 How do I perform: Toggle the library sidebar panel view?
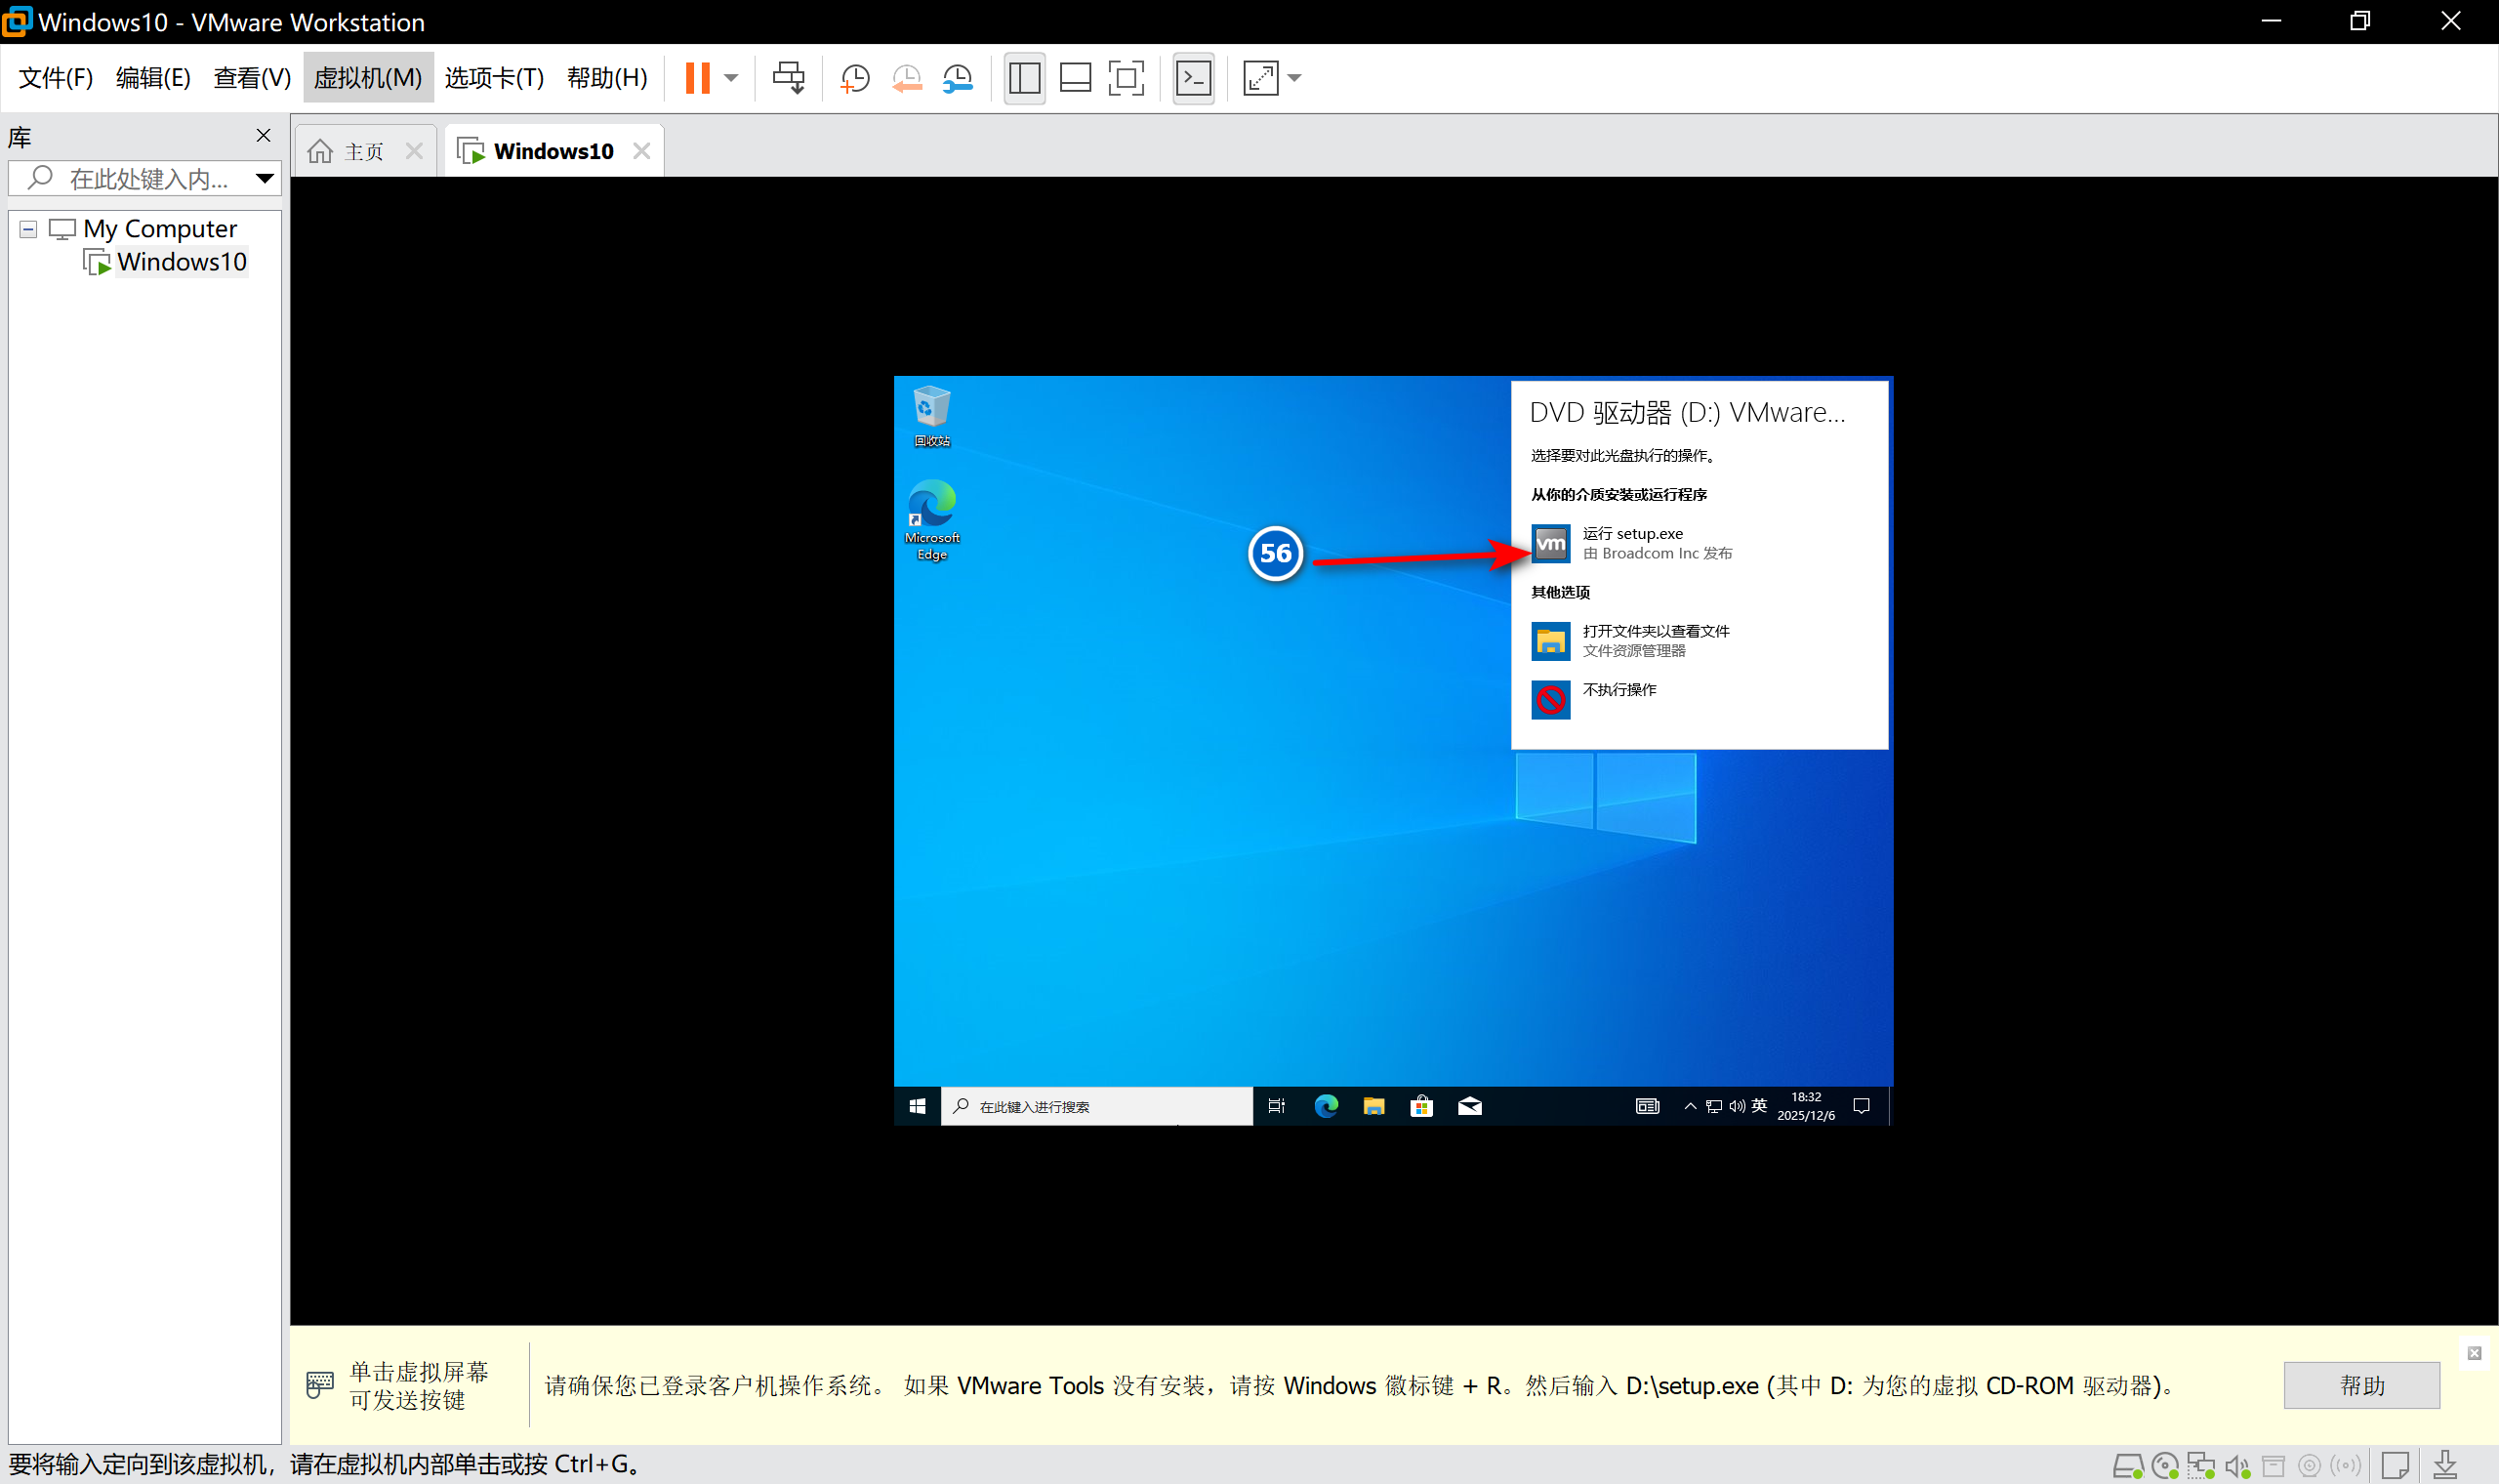click(x=1024, y=78)
